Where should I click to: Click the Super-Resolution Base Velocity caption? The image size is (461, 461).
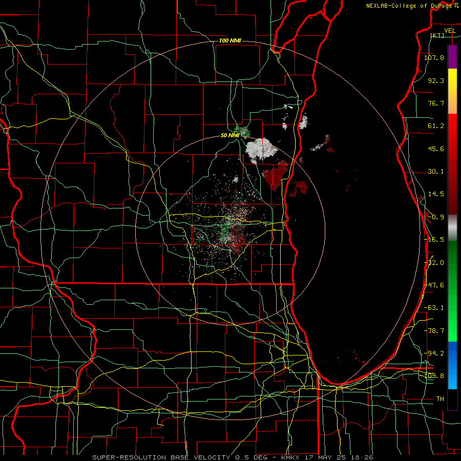[x=233, y=457]
